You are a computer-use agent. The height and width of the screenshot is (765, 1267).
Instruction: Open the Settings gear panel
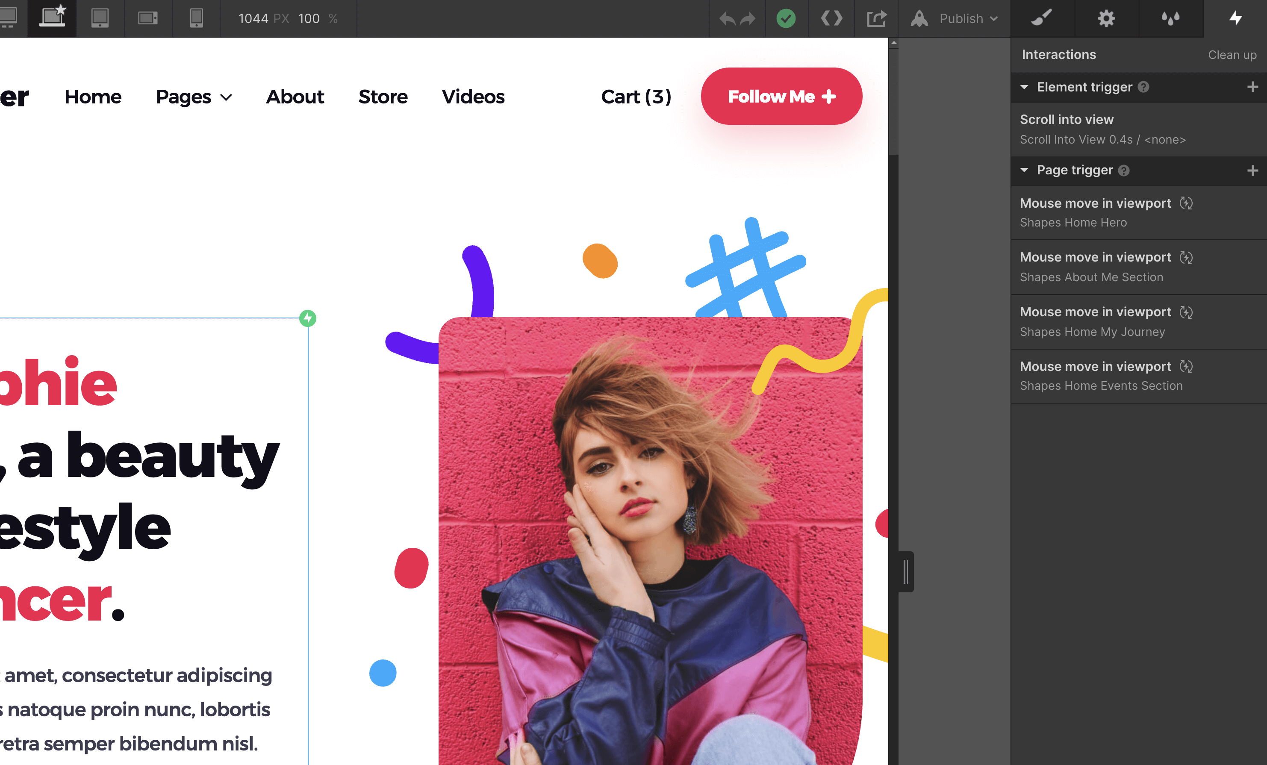pos(1105,18)
